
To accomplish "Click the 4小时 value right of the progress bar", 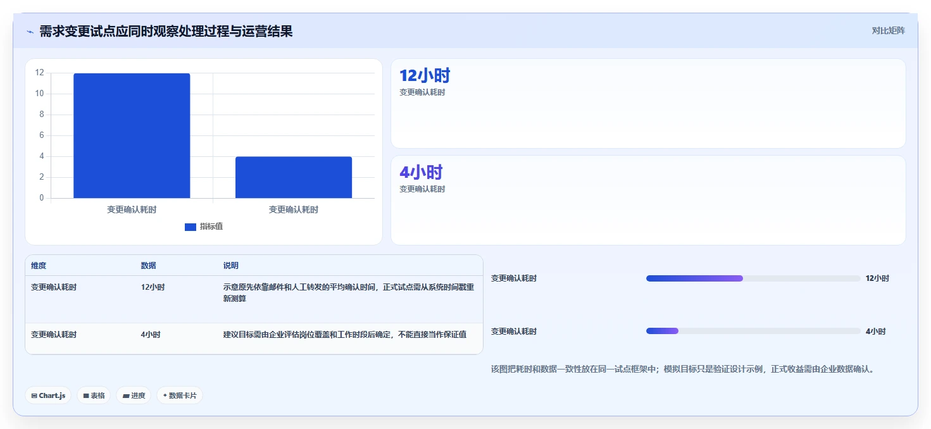I will (876, 332).
